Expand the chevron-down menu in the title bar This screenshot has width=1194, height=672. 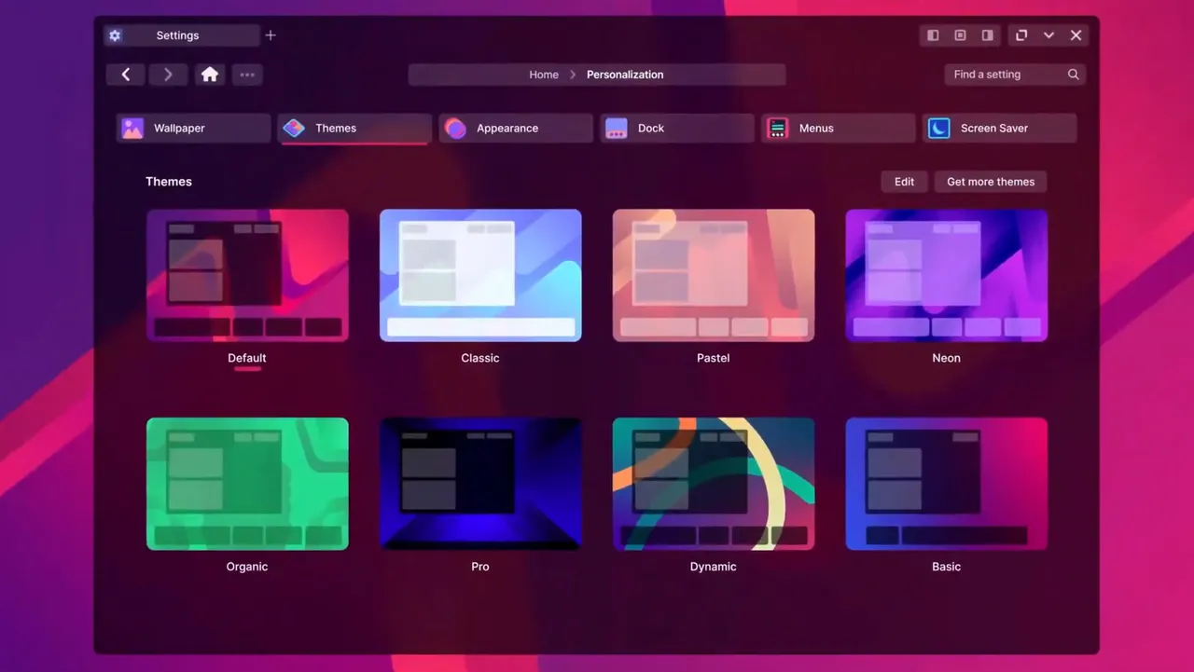click(1048, 35)
